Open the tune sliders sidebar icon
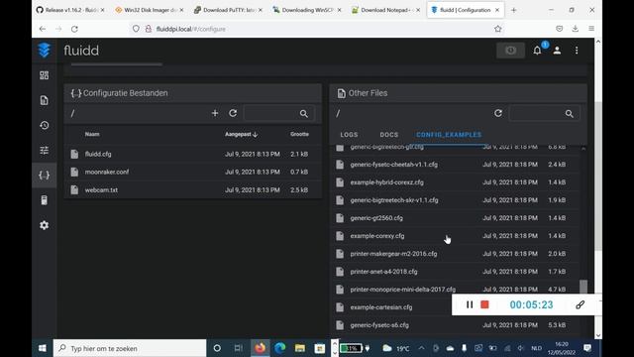634x357 pixels. click(x=44, y=150)
